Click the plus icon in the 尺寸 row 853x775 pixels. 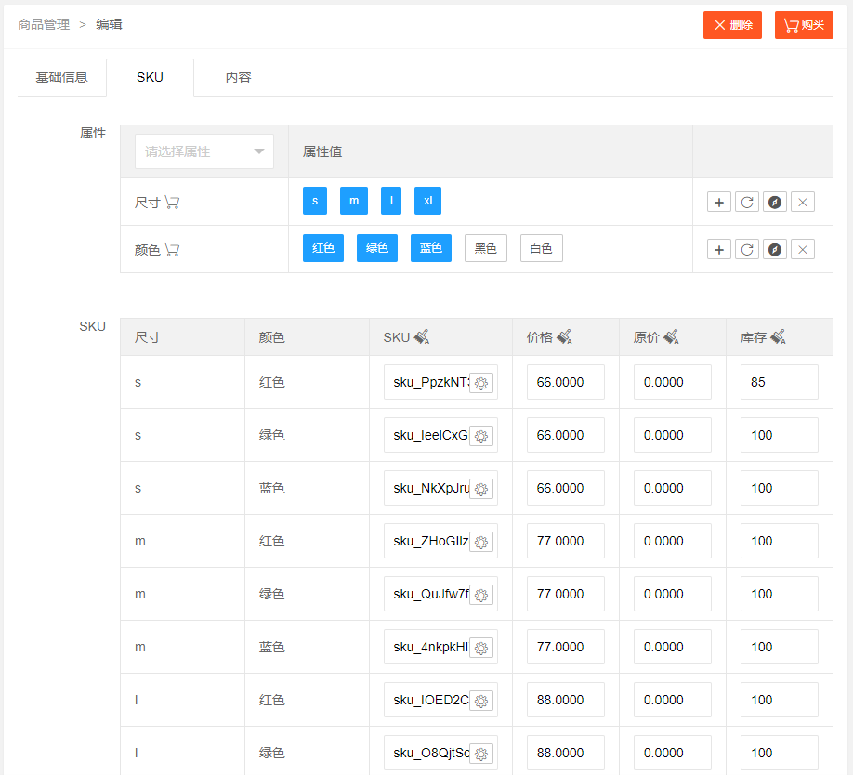719,202
